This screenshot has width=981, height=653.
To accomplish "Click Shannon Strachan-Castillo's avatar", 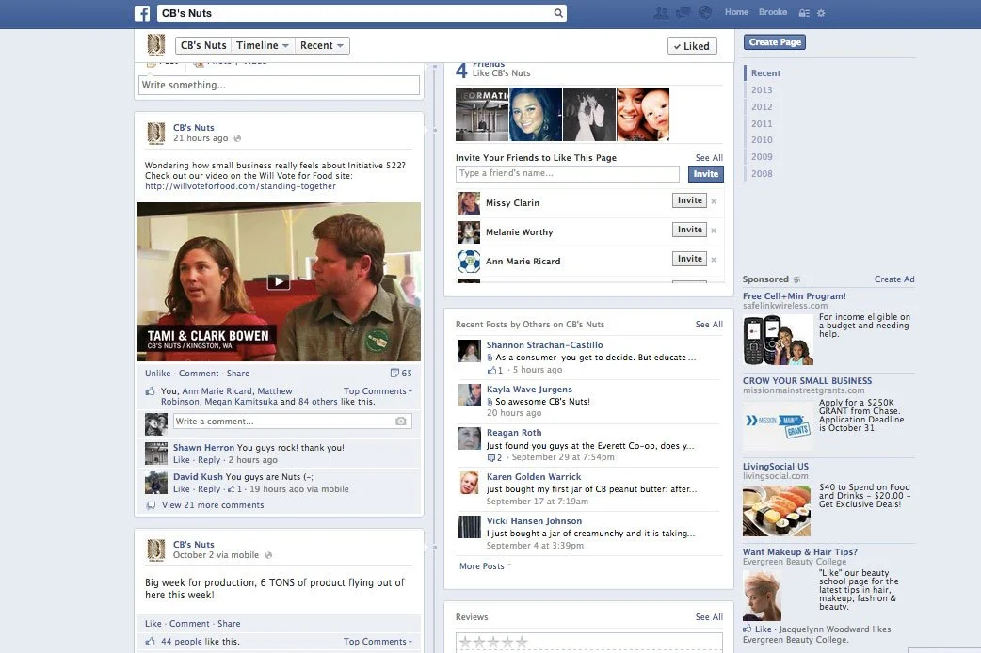I will click(469, 351).
